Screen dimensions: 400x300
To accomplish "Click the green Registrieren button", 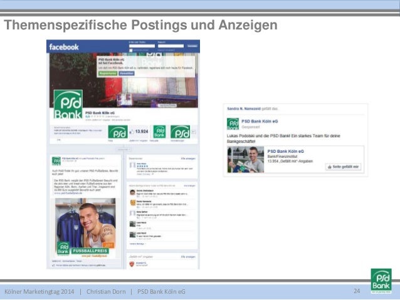I will [x=108, y=73].
